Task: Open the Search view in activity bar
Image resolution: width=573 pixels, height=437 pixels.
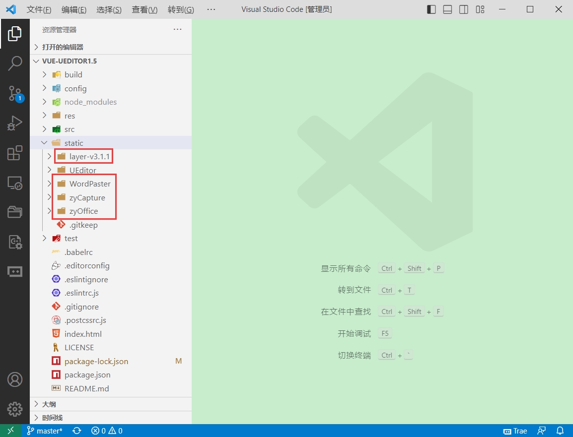Action: click(14, 63)
